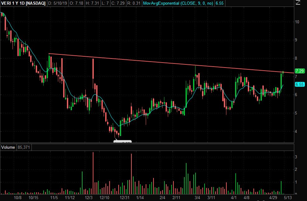Click the green 7.29 price bubble
307x201 pixels.
299,71
